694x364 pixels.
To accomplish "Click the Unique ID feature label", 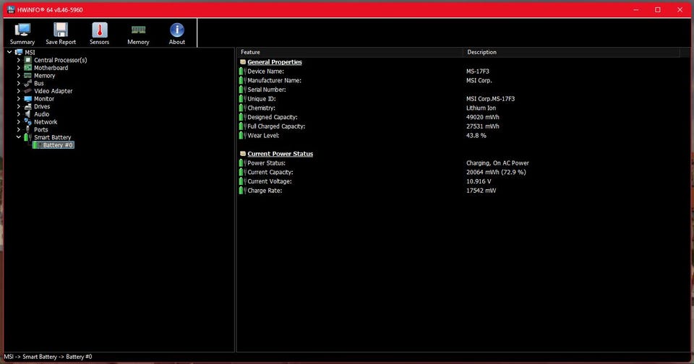I will 261,99.
